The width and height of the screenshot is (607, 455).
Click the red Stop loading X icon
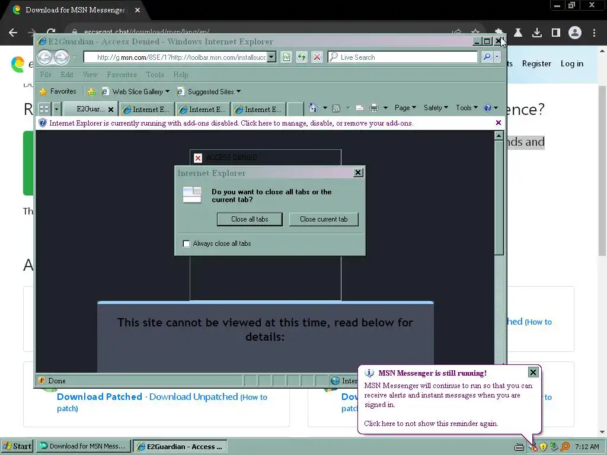tap(317, 57)
